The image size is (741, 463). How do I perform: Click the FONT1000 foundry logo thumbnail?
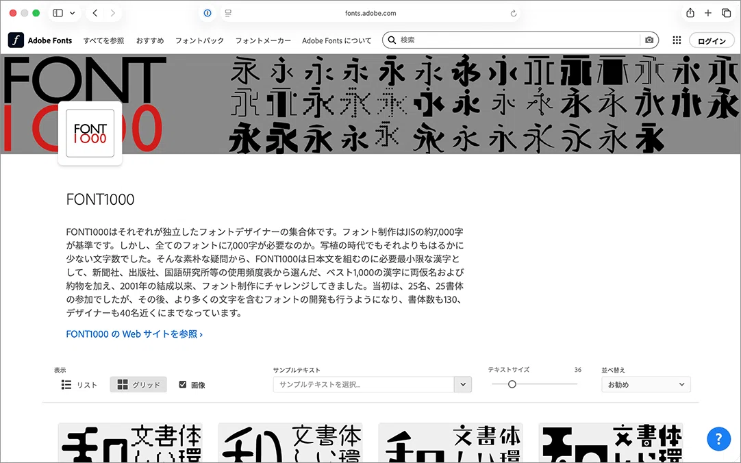90,134
